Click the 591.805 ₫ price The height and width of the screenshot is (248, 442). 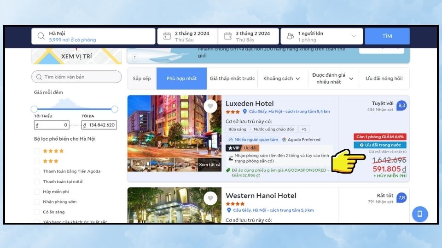tap(390, 169)
